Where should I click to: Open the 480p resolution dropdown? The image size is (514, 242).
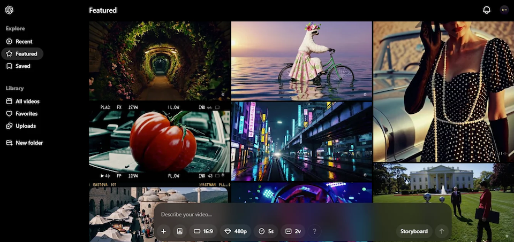click(x=236, y=231)
